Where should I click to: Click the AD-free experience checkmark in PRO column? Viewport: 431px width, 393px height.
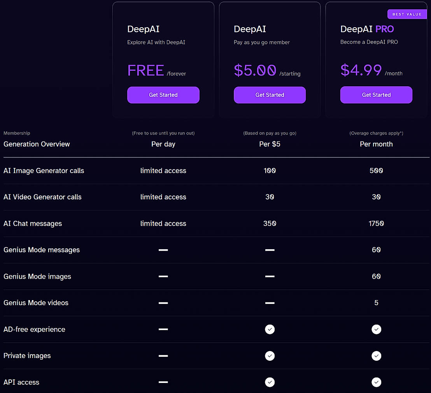coord(376,329)
